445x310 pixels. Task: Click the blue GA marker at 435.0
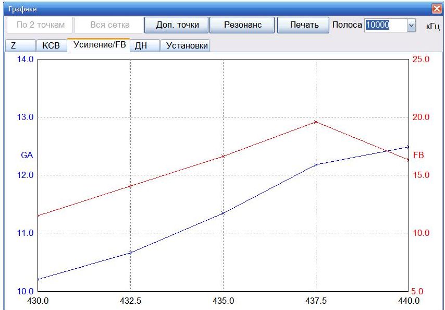point(223,213)
